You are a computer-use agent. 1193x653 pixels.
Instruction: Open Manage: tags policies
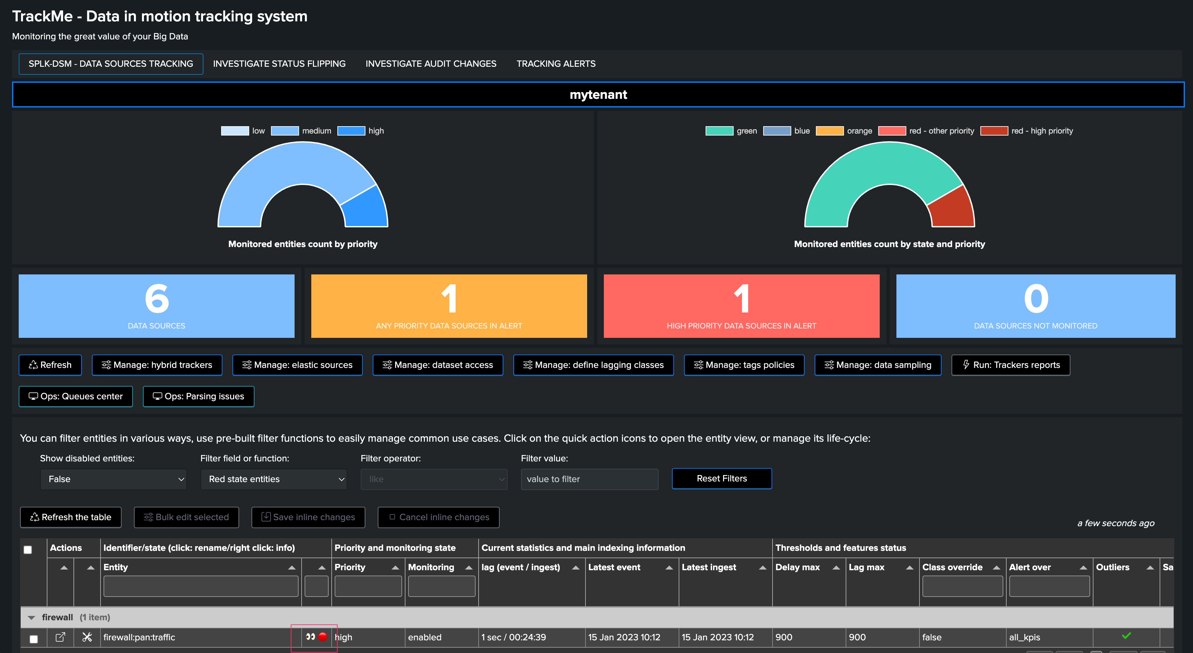point(744,365)
